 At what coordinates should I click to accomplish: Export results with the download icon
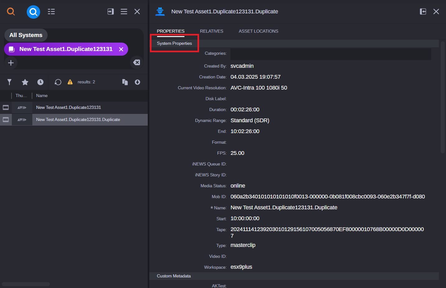tap(137, 82)
